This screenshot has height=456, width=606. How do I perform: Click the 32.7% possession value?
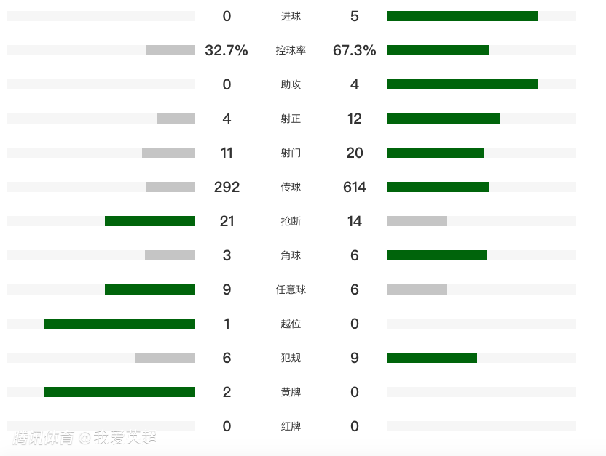coord(227,50)
